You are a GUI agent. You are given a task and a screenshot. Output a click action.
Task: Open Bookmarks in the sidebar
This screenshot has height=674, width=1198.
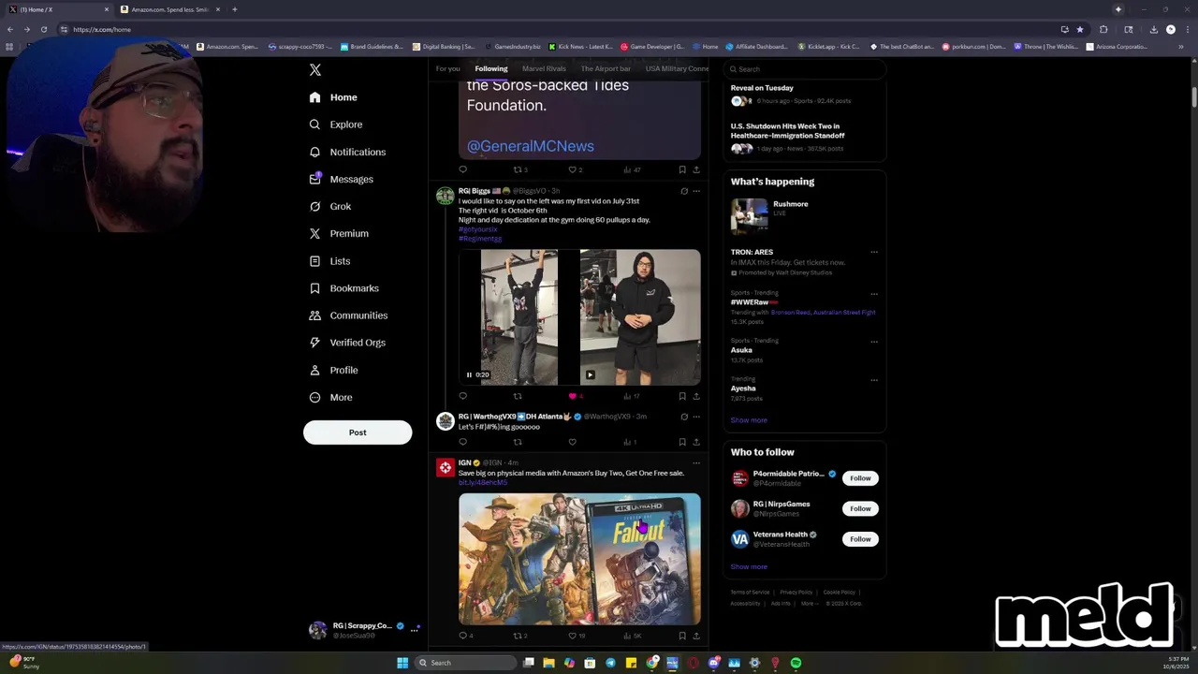343,288
